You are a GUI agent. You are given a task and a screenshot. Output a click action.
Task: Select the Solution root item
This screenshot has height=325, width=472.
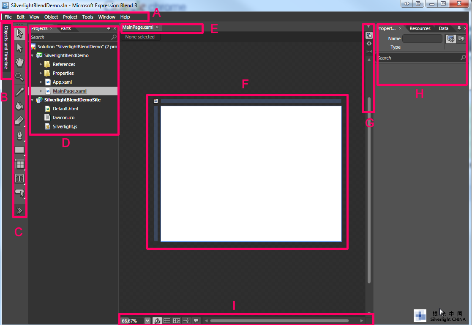[x=74, y=46]
